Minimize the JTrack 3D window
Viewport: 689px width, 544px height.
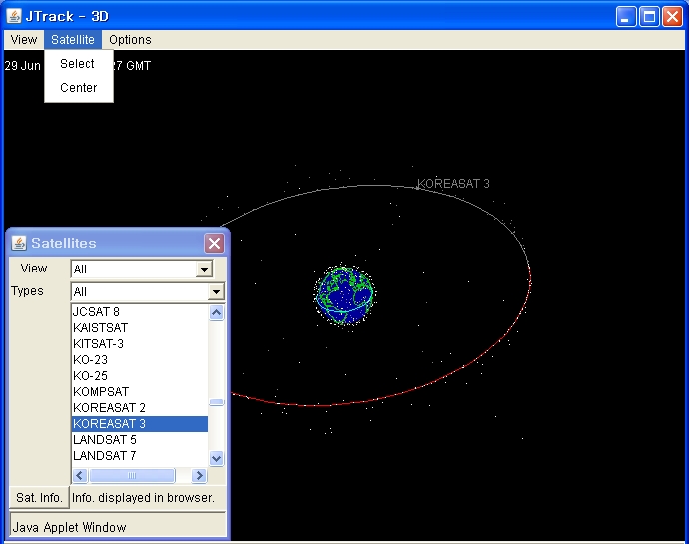click(626, 17)
